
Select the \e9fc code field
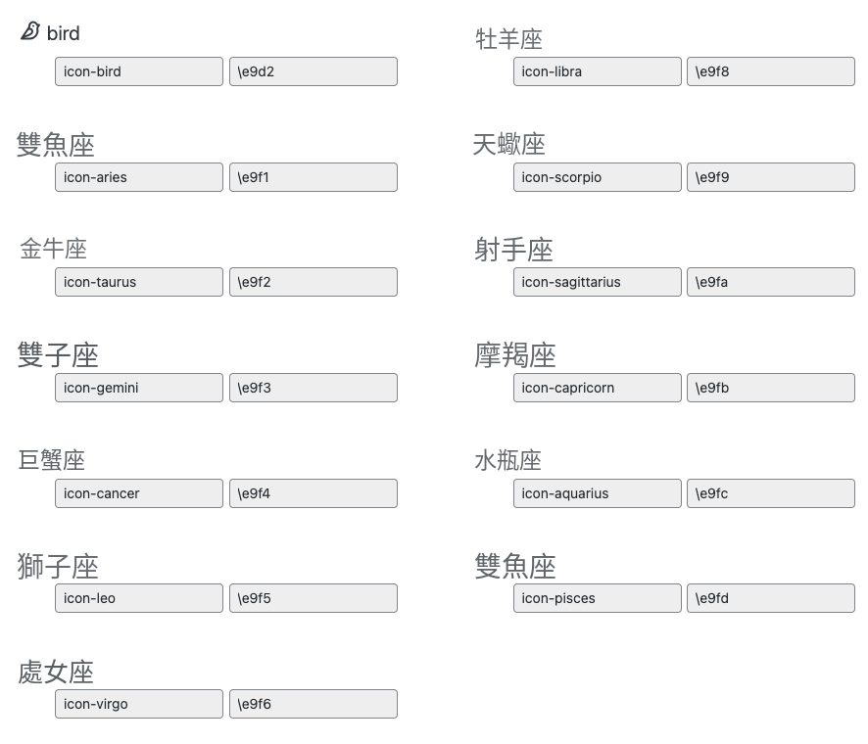[771, 493]
